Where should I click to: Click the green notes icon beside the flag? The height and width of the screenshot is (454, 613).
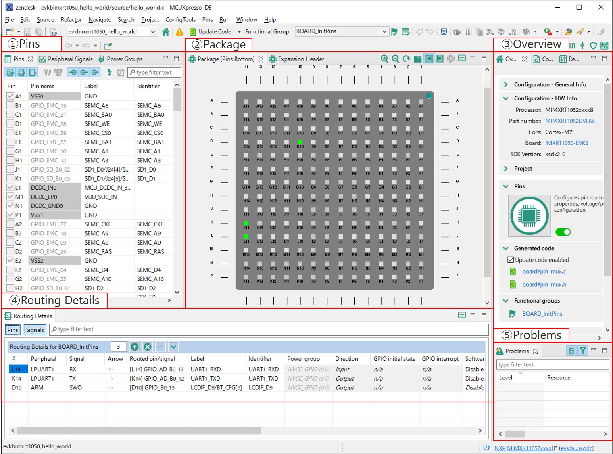click(406, 31)
